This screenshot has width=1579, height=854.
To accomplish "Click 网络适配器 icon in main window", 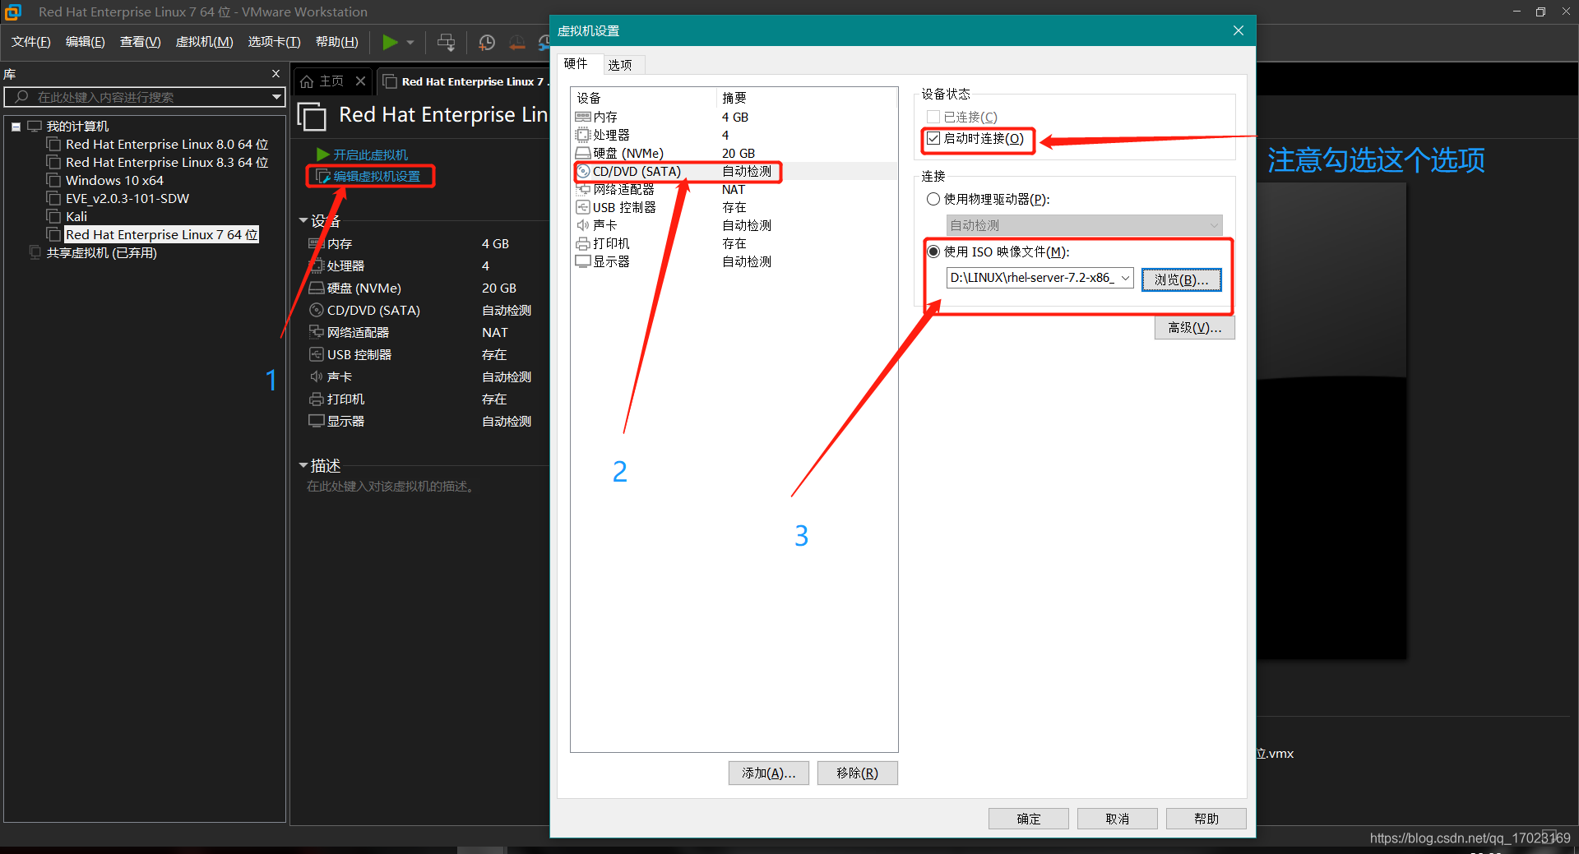I will [x=316, y=332].
